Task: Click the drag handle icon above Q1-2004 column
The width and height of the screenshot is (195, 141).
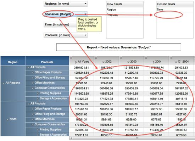Action: tap(171, 58)
